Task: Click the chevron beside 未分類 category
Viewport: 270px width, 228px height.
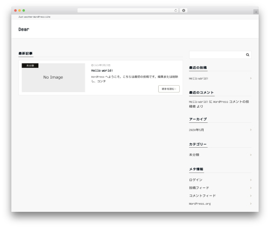Action: click(x=251, y=155)
